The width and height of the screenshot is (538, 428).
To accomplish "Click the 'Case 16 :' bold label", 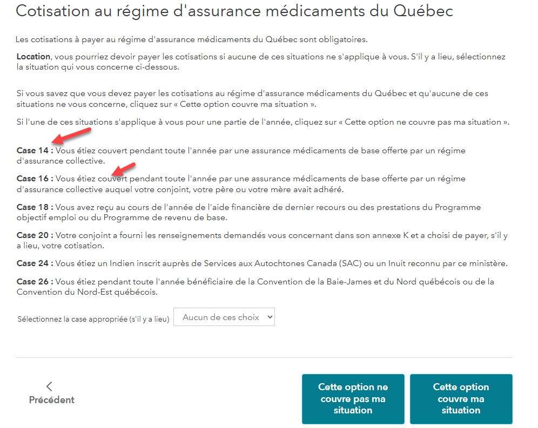I will pyautogui.click(x=35, y=179).
